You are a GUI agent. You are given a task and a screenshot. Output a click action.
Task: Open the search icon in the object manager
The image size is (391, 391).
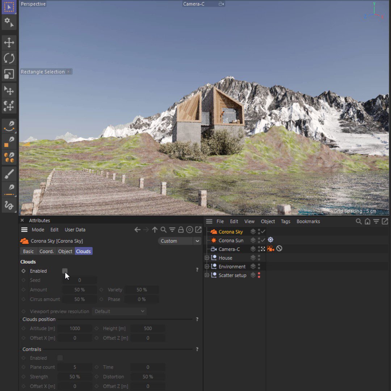(x=358, y=221)
